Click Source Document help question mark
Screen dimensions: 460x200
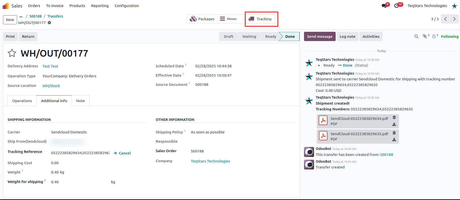click(x=189, y=83)
